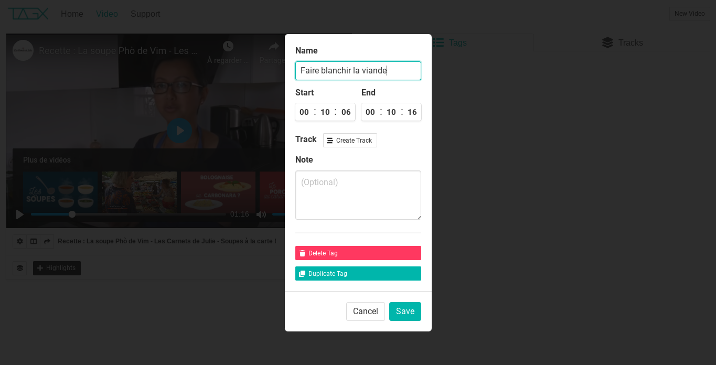This screenshot has width=716, height=365.
Task: Click the video progress slider
Action: [x=128, y=214]
